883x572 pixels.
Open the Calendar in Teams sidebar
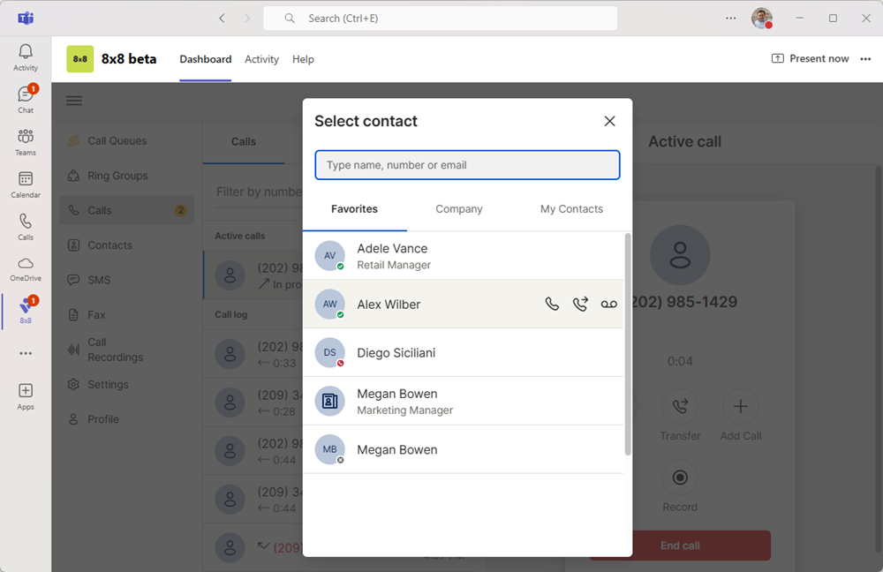[26, 184]
